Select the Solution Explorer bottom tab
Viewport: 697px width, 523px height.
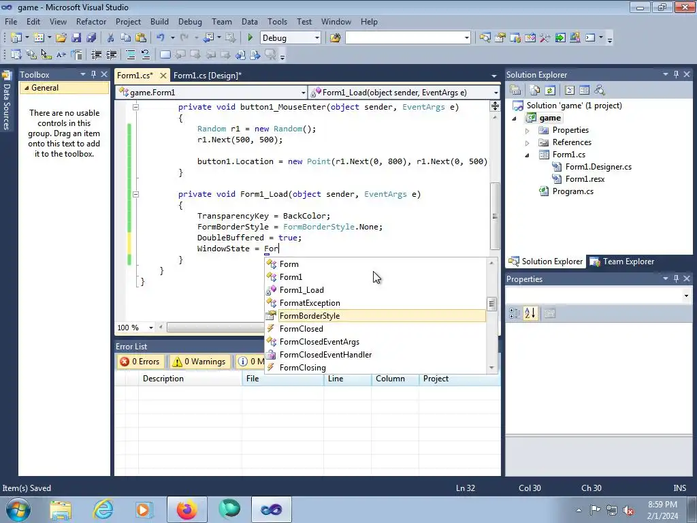click(x=546, y=261)
